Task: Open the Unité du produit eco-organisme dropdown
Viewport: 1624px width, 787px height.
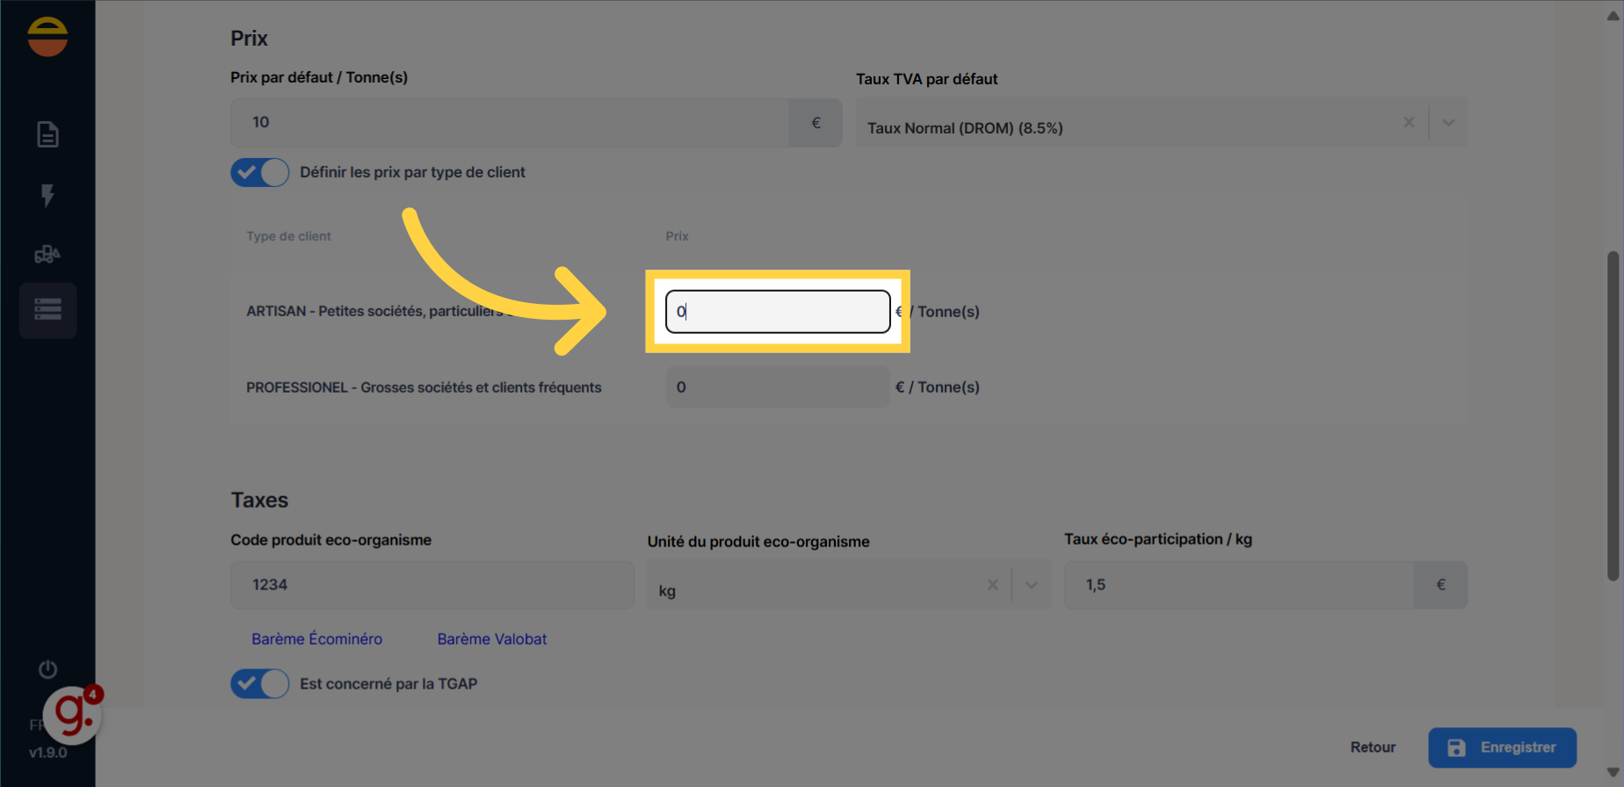Action: coord(1031,584)
